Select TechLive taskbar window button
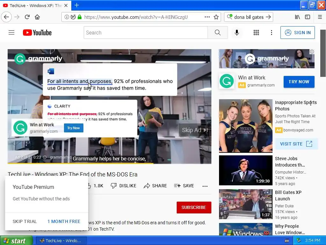Viewport: 326px width, 245px height. coord(61,241)
